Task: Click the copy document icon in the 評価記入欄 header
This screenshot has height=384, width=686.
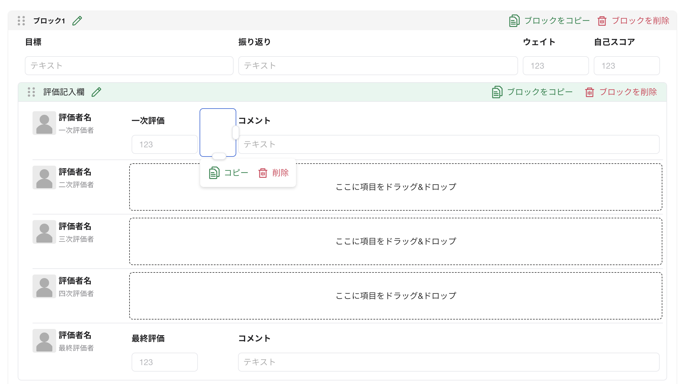Action: pyautogui.click(x=497, y=92)
